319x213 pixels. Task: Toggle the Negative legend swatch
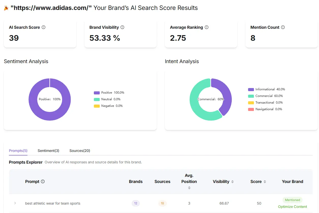(x=97, y=106)
